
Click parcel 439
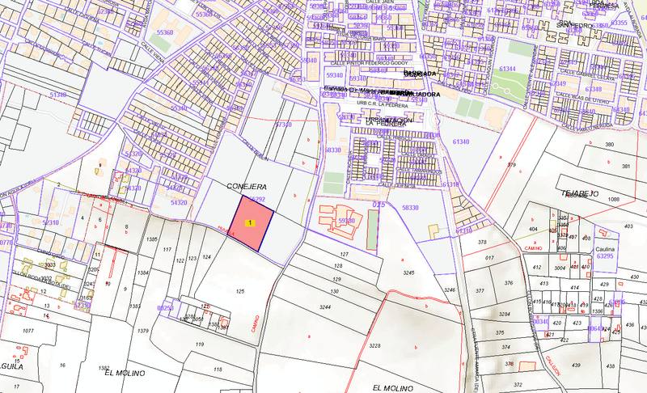pyautogui.click(x=577, y=365)
